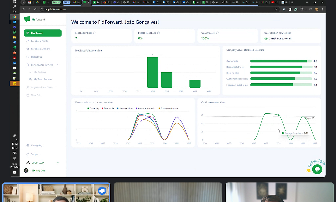The width and height of the screenshot is (336, 202).
Task: Hide the Customer obsession legend series
Action: coord(146,108)
